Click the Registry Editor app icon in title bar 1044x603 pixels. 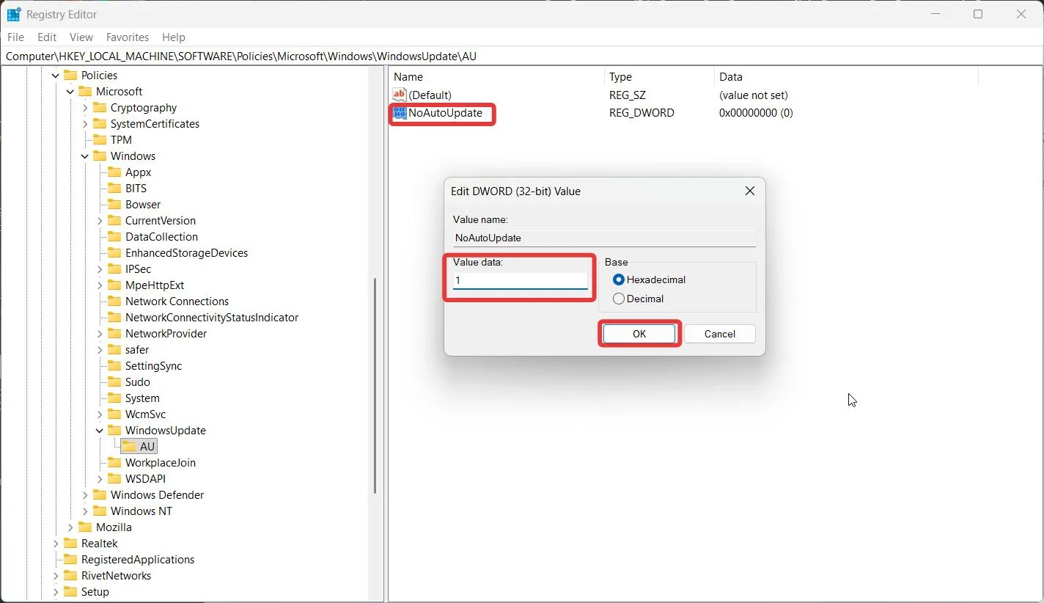(14, 14)
